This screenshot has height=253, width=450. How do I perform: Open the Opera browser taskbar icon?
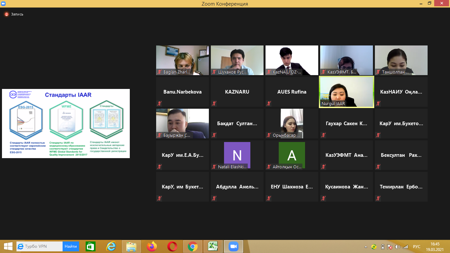[x=172, y=246]
